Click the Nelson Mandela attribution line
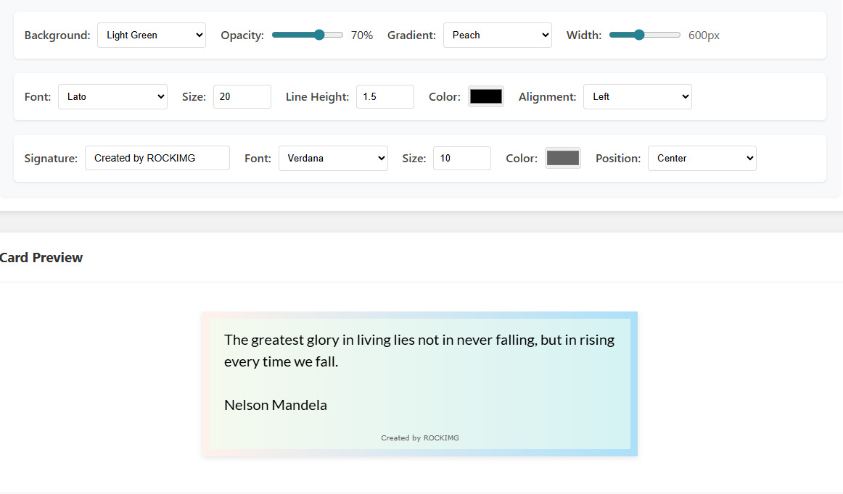Screen dimensions: 843x494 (x=276, y=405)
